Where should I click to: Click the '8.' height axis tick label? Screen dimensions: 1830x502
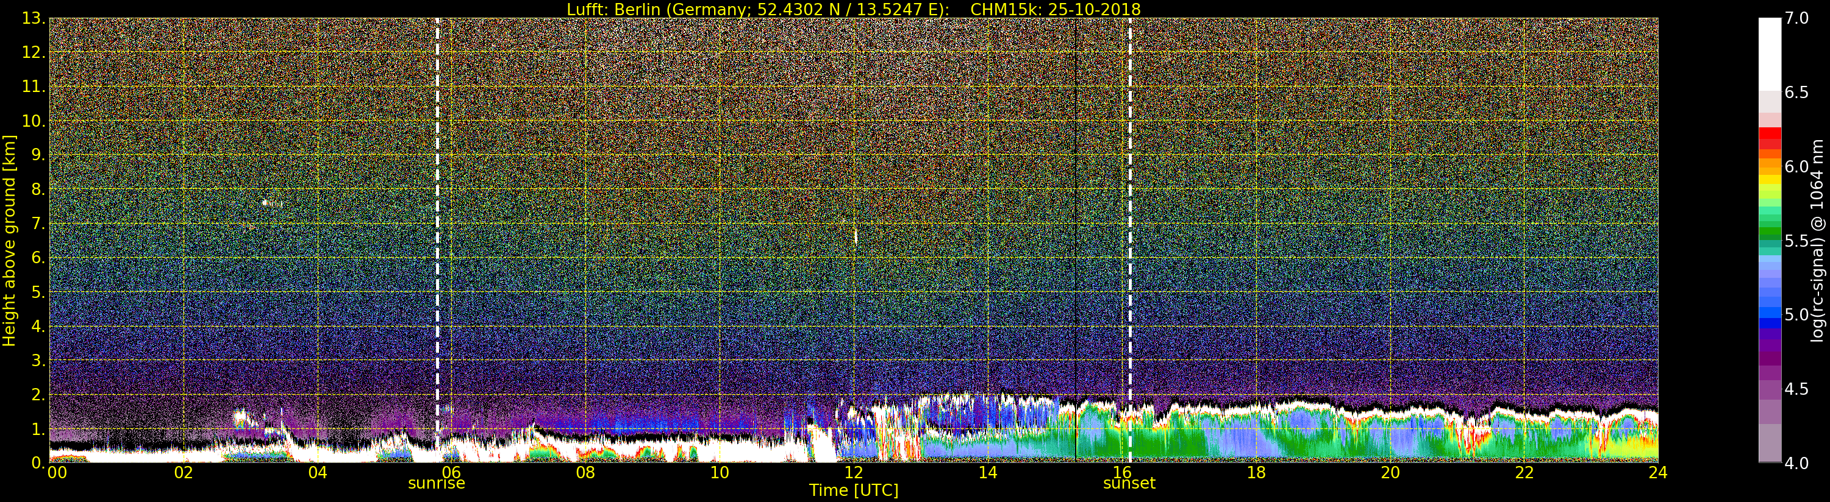pos(38,189)
